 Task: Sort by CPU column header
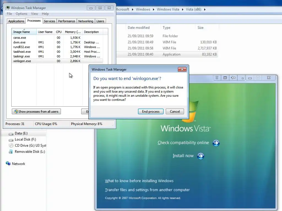(59, 32)
